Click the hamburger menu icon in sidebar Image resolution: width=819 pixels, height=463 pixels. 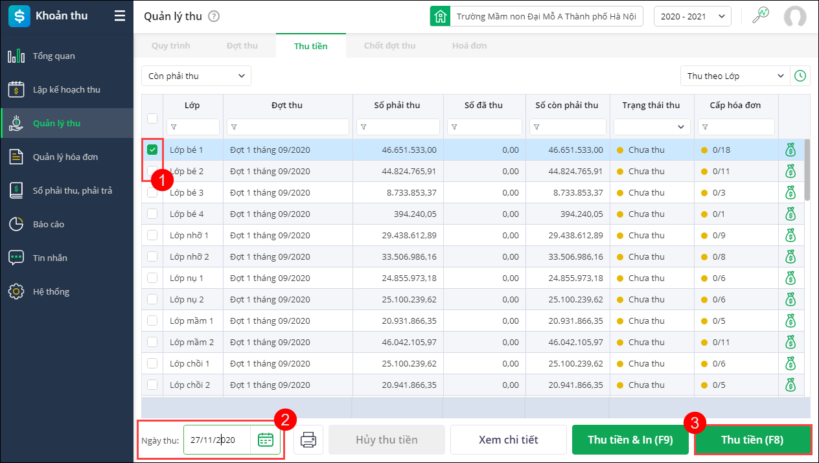120,16
